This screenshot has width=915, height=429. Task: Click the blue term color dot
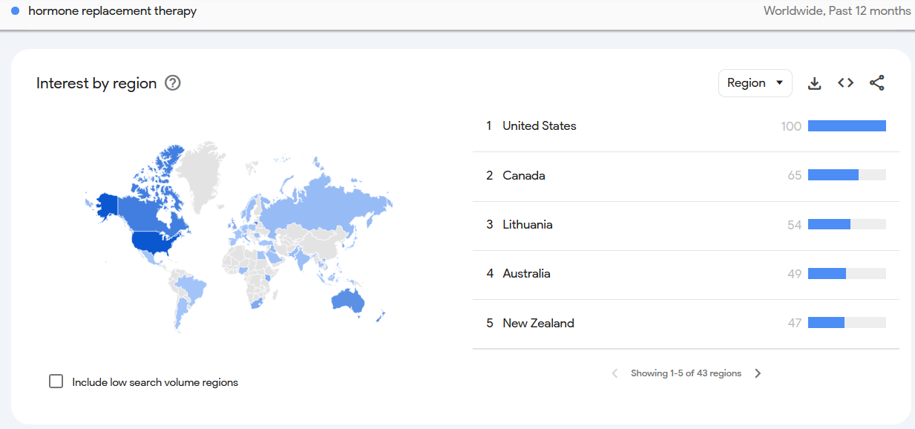coord(15,11)
